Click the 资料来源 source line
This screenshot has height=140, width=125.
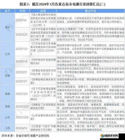click(x=25, y=136)
